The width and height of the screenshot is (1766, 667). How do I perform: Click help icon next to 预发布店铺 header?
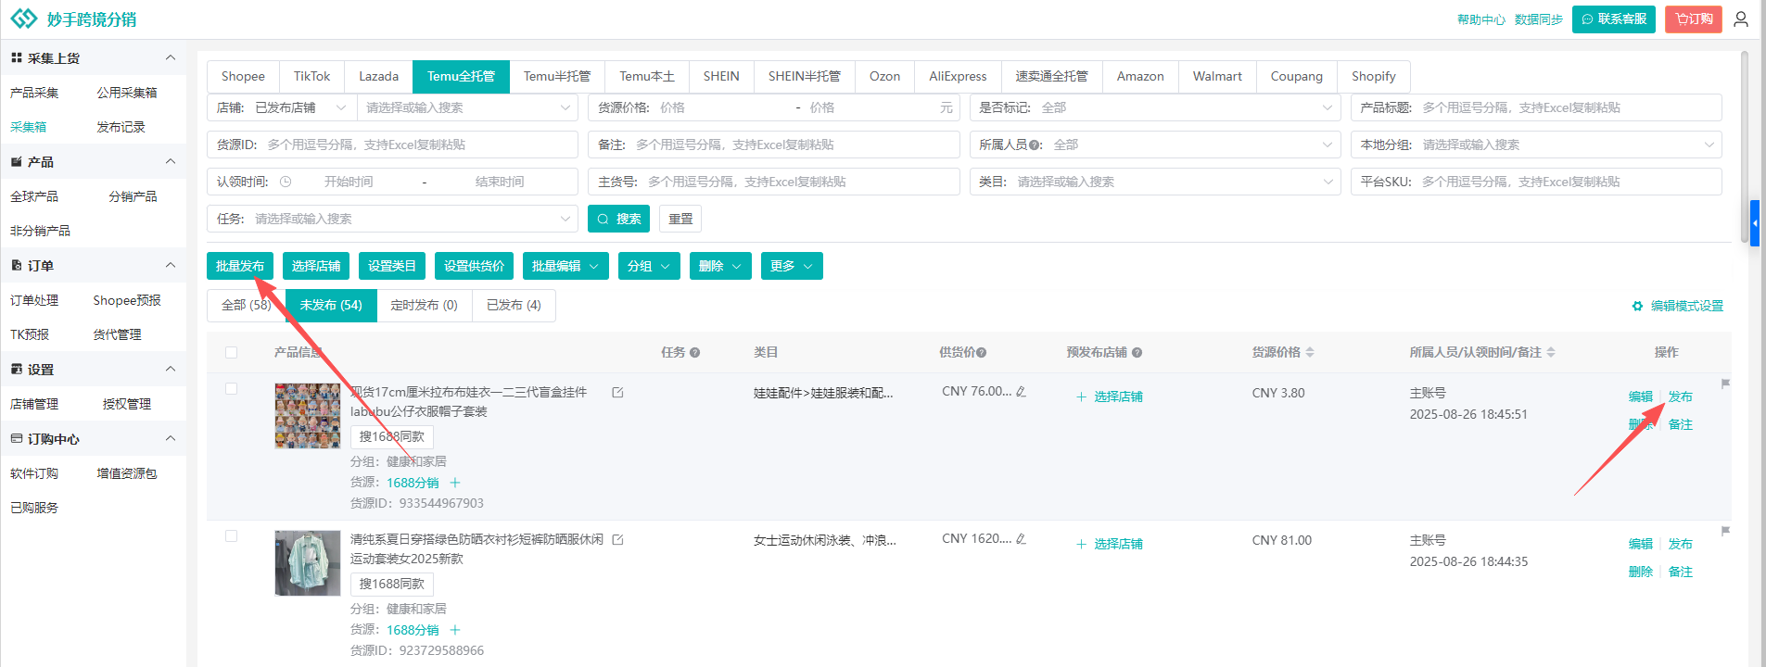click(1137, 353)
